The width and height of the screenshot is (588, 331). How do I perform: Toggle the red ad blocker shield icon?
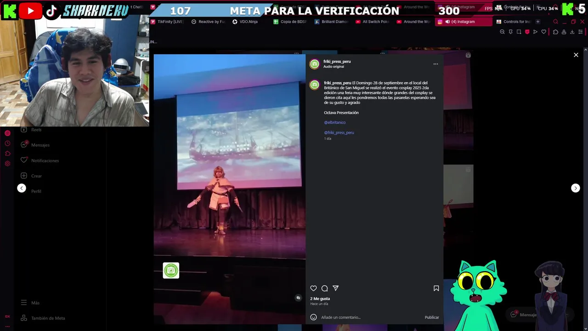pyautogui.click(x=527, y=32)
